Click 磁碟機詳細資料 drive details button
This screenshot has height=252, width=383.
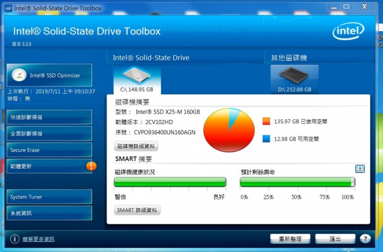[x=136, y=146]
